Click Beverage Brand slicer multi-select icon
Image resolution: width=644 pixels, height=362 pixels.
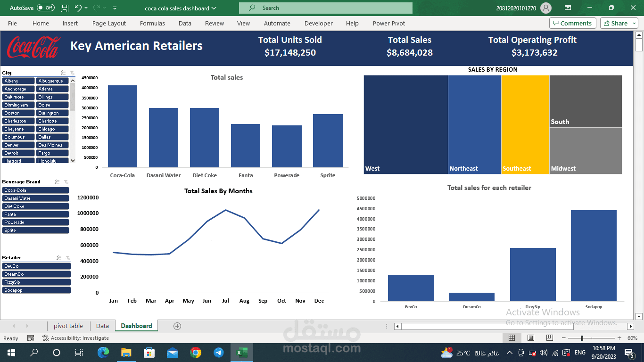tap(57, 181)
